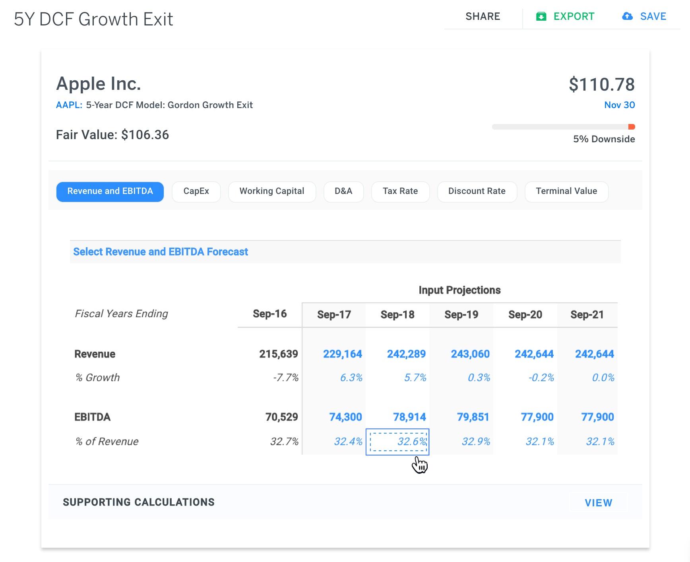
Task: Edit Sep-21 EBITDA margin 32.1%
Action: click(600, 442)
